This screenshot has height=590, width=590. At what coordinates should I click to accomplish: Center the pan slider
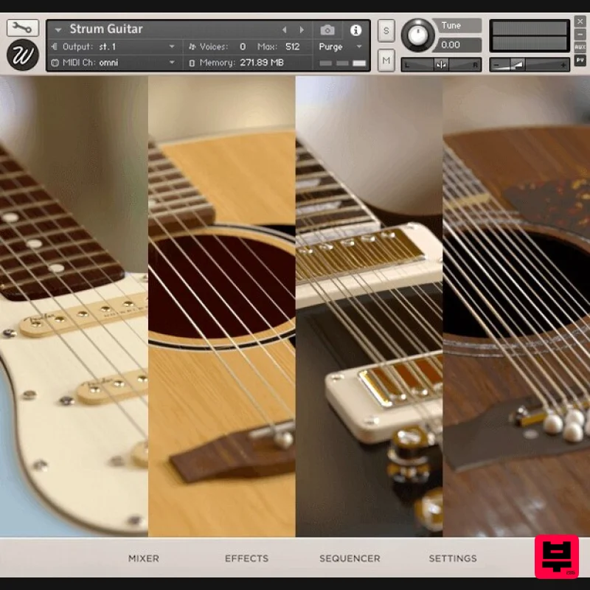[441, 64]
